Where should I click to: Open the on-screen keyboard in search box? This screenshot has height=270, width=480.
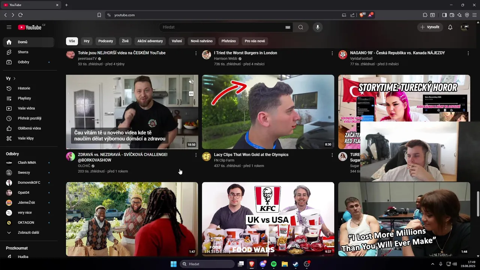click(x=288, y=27)
